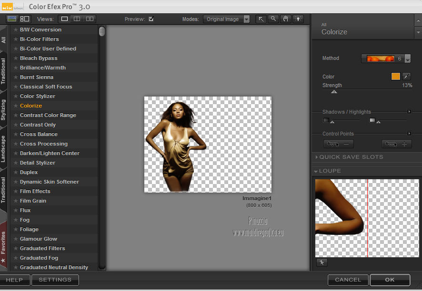
Task: Open the Modes dropdown
Action: coord(226,19)
